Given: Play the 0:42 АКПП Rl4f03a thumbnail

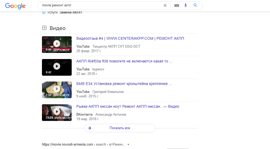Looking at the screenshot, I should (57, 67).
